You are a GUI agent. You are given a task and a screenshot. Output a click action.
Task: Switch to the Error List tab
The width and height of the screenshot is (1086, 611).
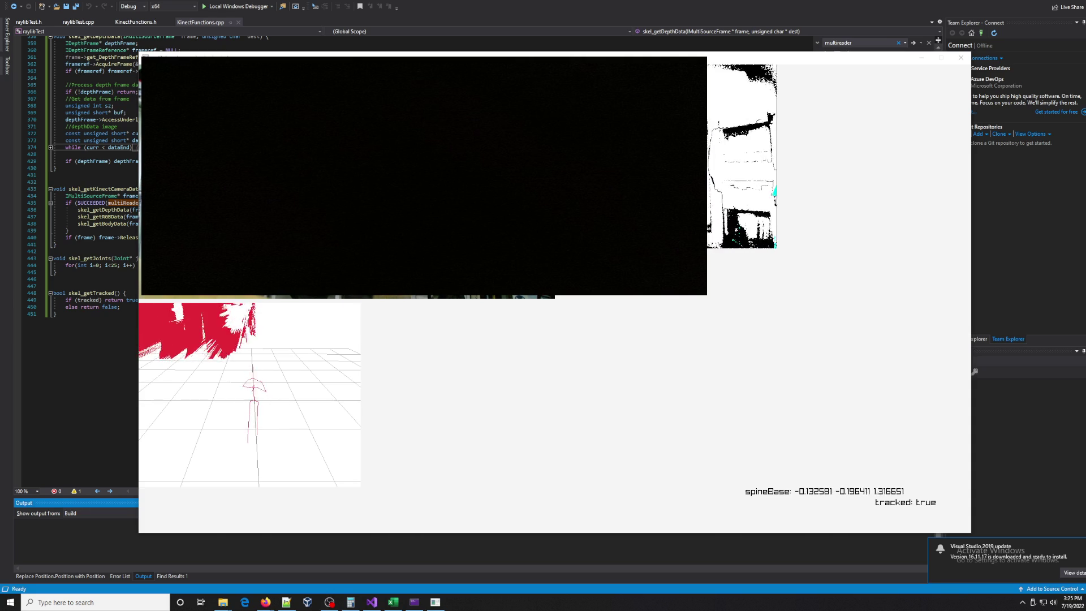(x=120, y=576)
